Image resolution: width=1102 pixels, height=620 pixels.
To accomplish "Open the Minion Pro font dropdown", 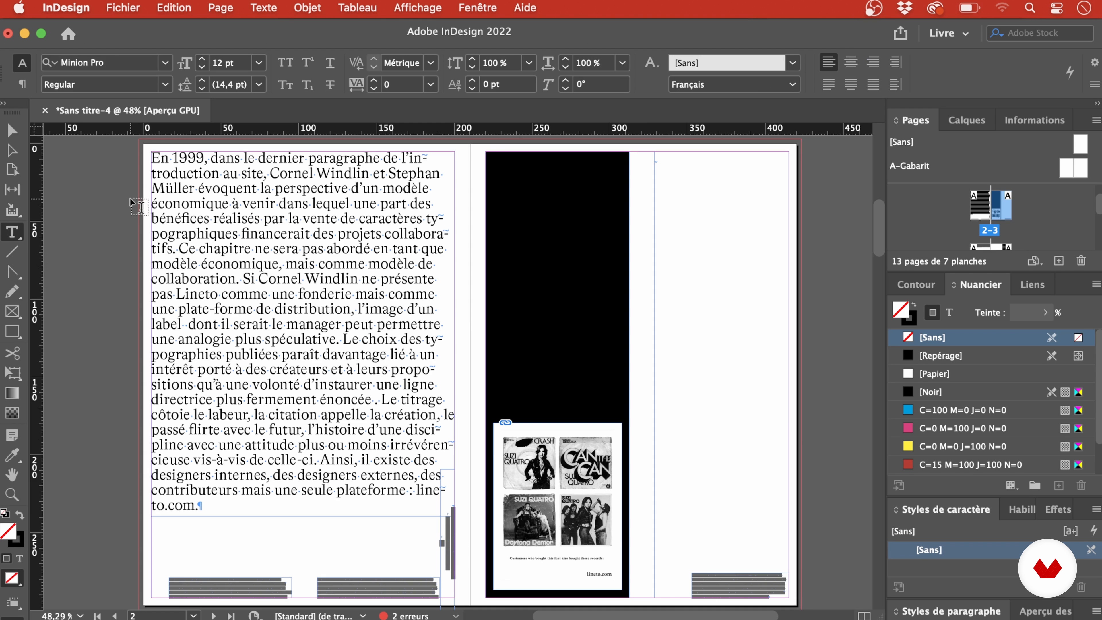I will (x=165, y=63).
